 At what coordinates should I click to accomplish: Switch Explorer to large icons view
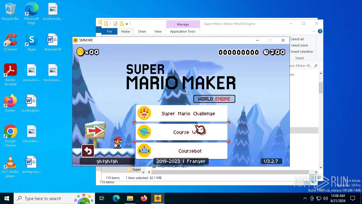click(x=319, y=178)
